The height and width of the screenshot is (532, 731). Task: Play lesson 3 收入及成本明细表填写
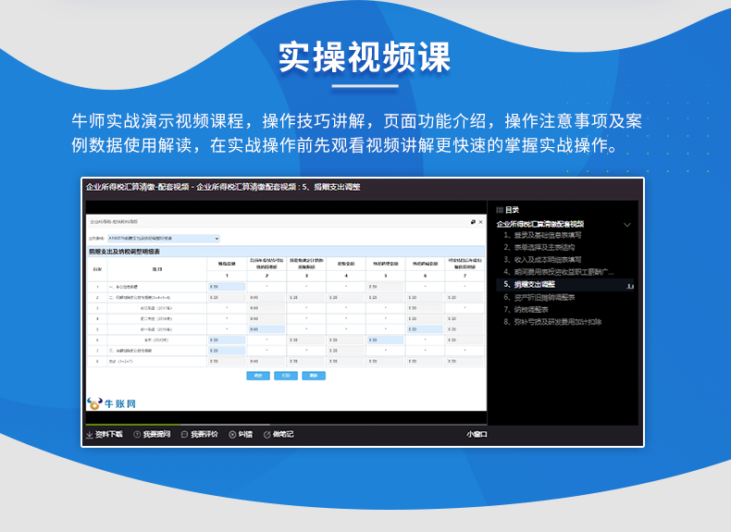(542, 259)
